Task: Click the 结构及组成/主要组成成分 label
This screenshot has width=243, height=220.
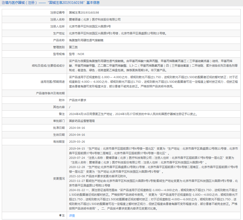Action: coord(48,66)
